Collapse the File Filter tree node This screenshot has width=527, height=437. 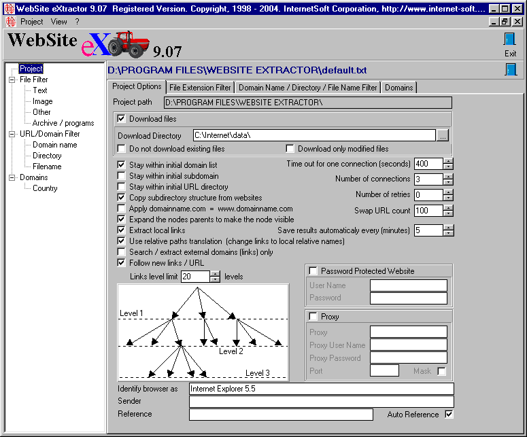(x=12, y=80)
